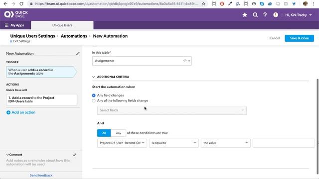Open the 'In this table' Assignments dropdown
Screen dimensions: 319x179
(x=142, y=61)
